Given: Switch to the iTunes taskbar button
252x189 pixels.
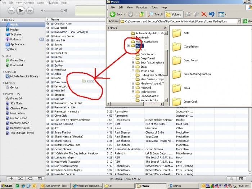Looking at the screenshot, I should [183, 186].
